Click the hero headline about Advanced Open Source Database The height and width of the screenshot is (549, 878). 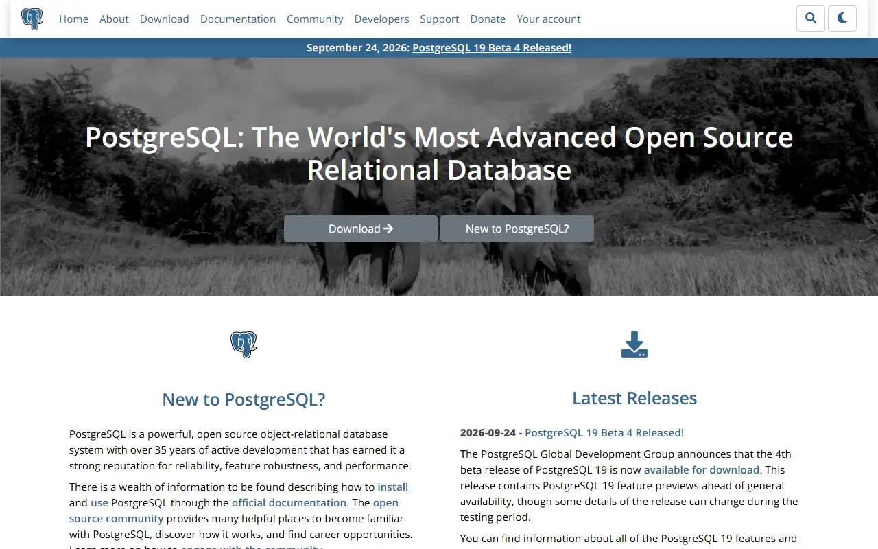point(439,153)
